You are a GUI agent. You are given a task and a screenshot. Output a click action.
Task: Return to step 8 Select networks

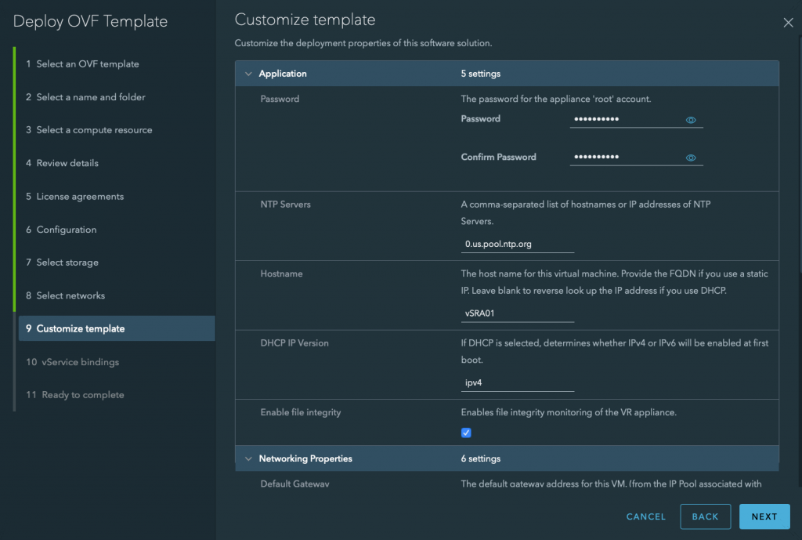[66, 295]
